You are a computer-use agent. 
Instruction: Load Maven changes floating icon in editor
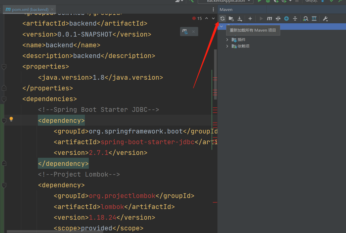[185, 32]
